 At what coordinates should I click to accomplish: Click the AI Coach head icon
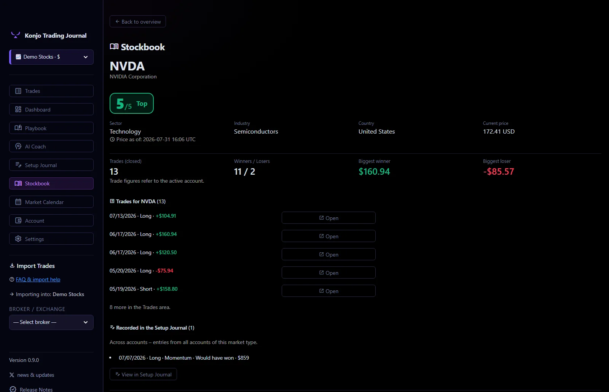[x=18, y=147]
